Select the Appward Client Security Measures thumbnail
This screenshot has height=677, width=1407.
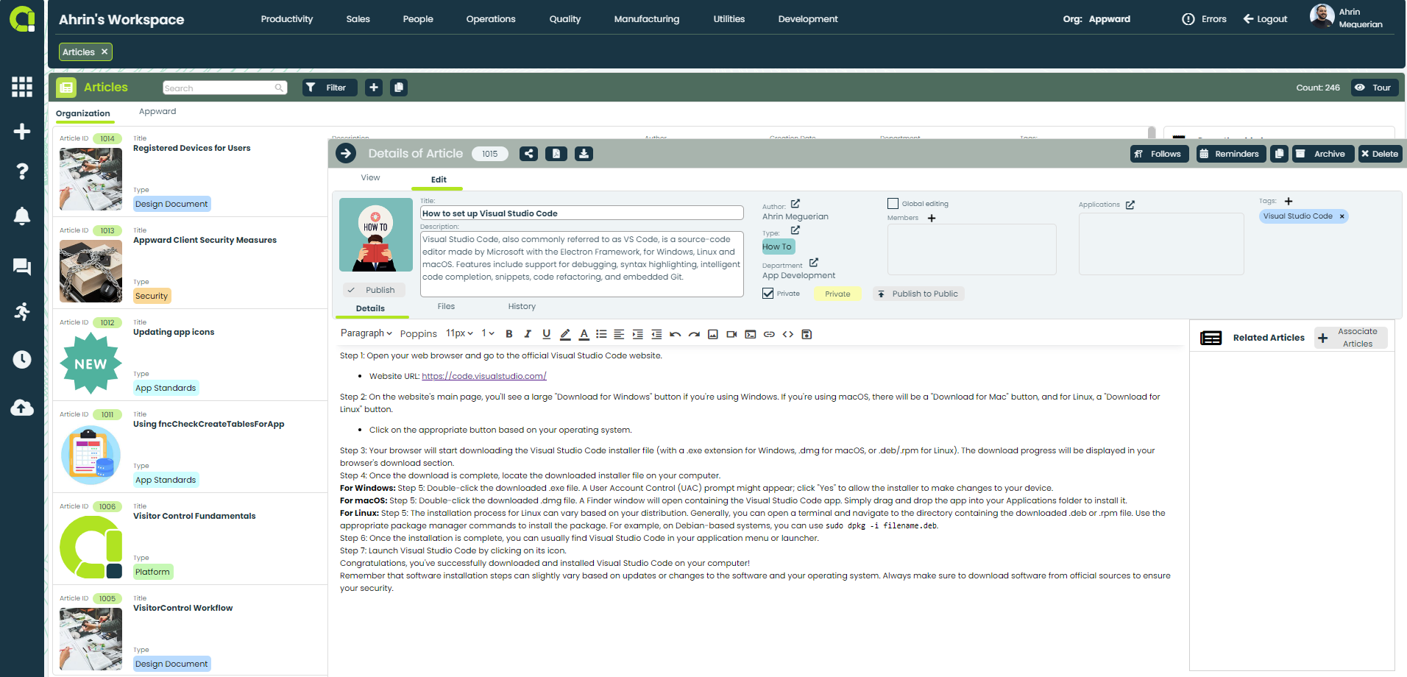click(x=91, y=271)
